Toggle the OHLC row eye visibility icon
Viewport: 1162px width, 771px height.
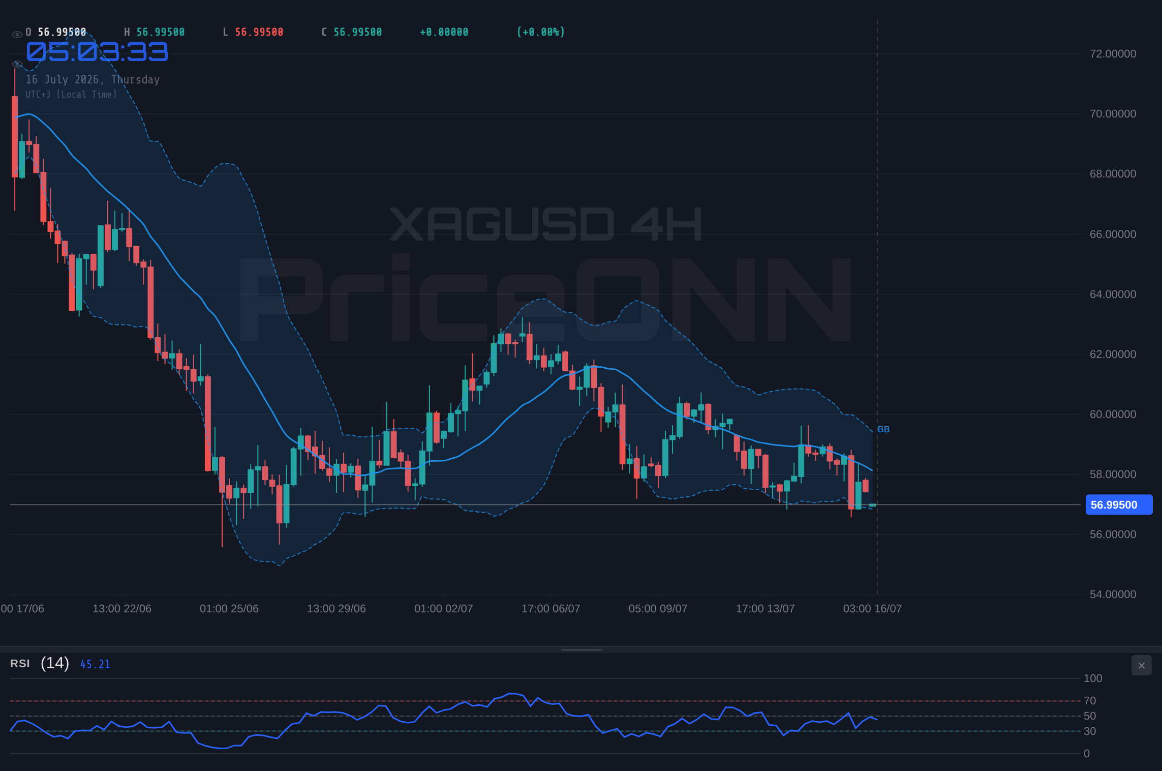(x=17, y=35)
